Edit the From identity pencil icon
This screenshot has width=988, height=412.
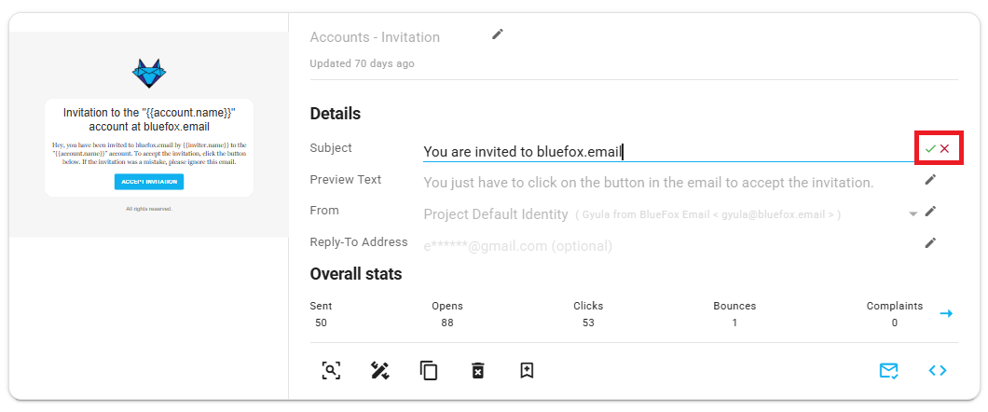click(x=930, y=211)
